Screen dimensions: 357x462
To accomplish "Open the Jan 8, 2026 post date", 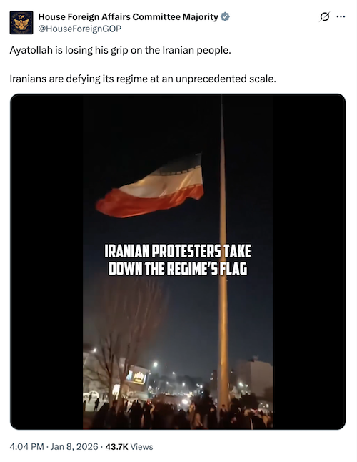I will coord(74,447).
